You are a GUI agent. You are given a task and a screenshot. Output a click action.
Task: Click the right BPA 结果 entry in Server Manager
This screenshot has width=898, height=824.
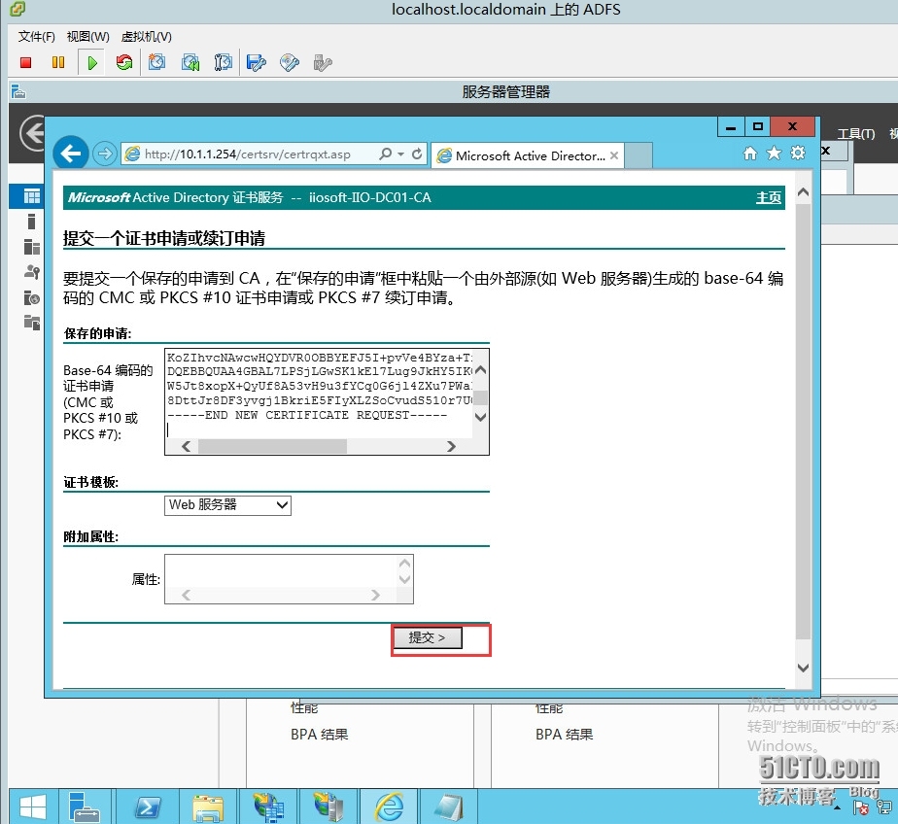pyautogui.click(x=564, y=734)
